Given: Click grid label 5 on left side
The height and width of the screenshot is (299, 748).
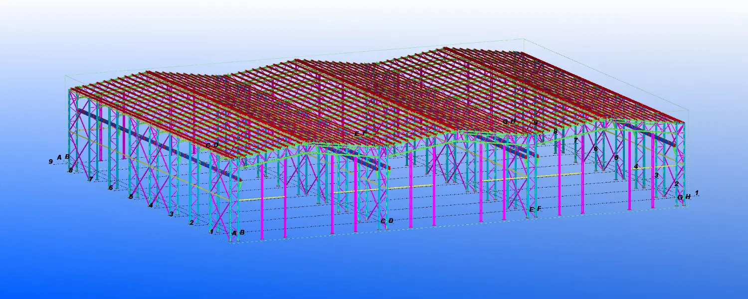Looking at the screenshot, I should tap(131, 197).
